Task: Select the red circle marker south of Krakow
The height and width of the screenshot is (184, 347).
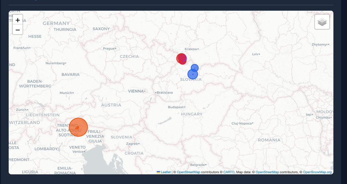Action: coord(181,59)
